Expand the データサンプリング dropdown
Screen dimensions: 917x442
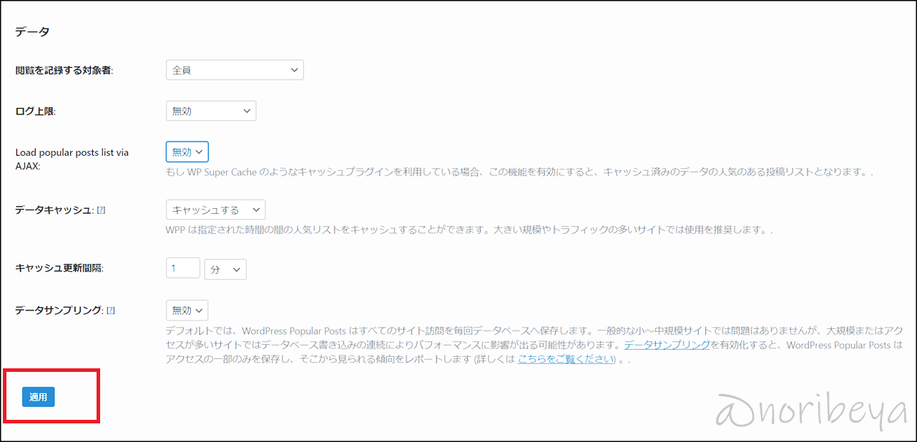(x=187, y=310)
